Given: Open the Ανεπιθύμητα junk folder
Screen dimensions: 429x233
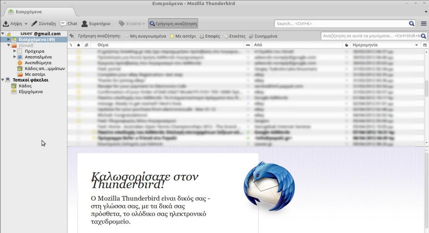Looking at the screenshot, I should 38,63.
